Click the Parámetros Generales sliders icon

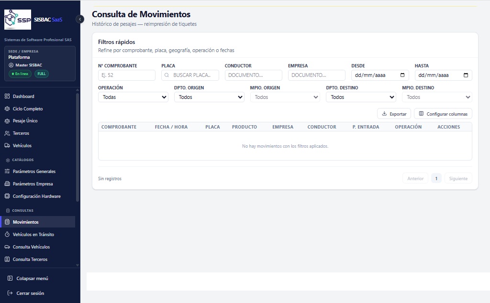(x=7, y=171)
